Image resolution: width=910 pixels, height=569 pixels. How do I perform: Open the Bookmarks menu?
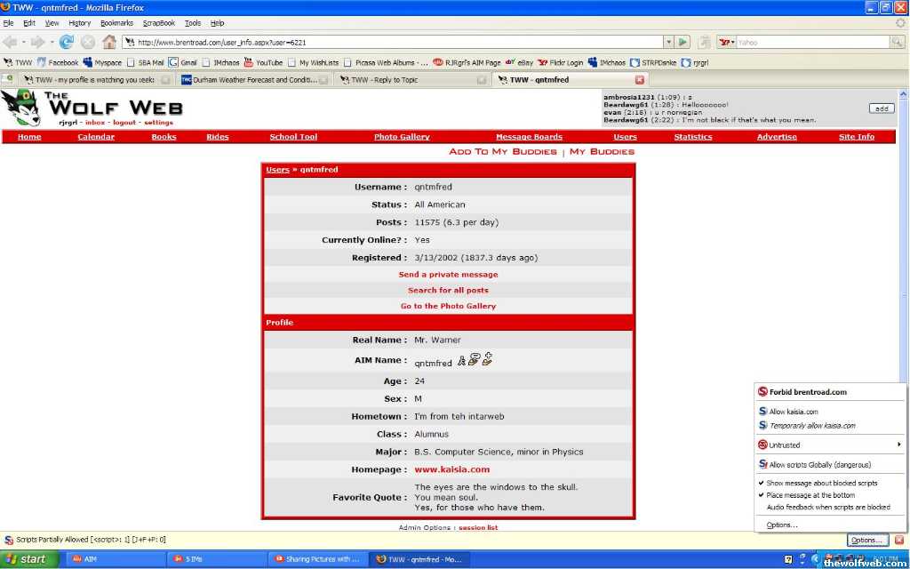click(x=116, y=23)
